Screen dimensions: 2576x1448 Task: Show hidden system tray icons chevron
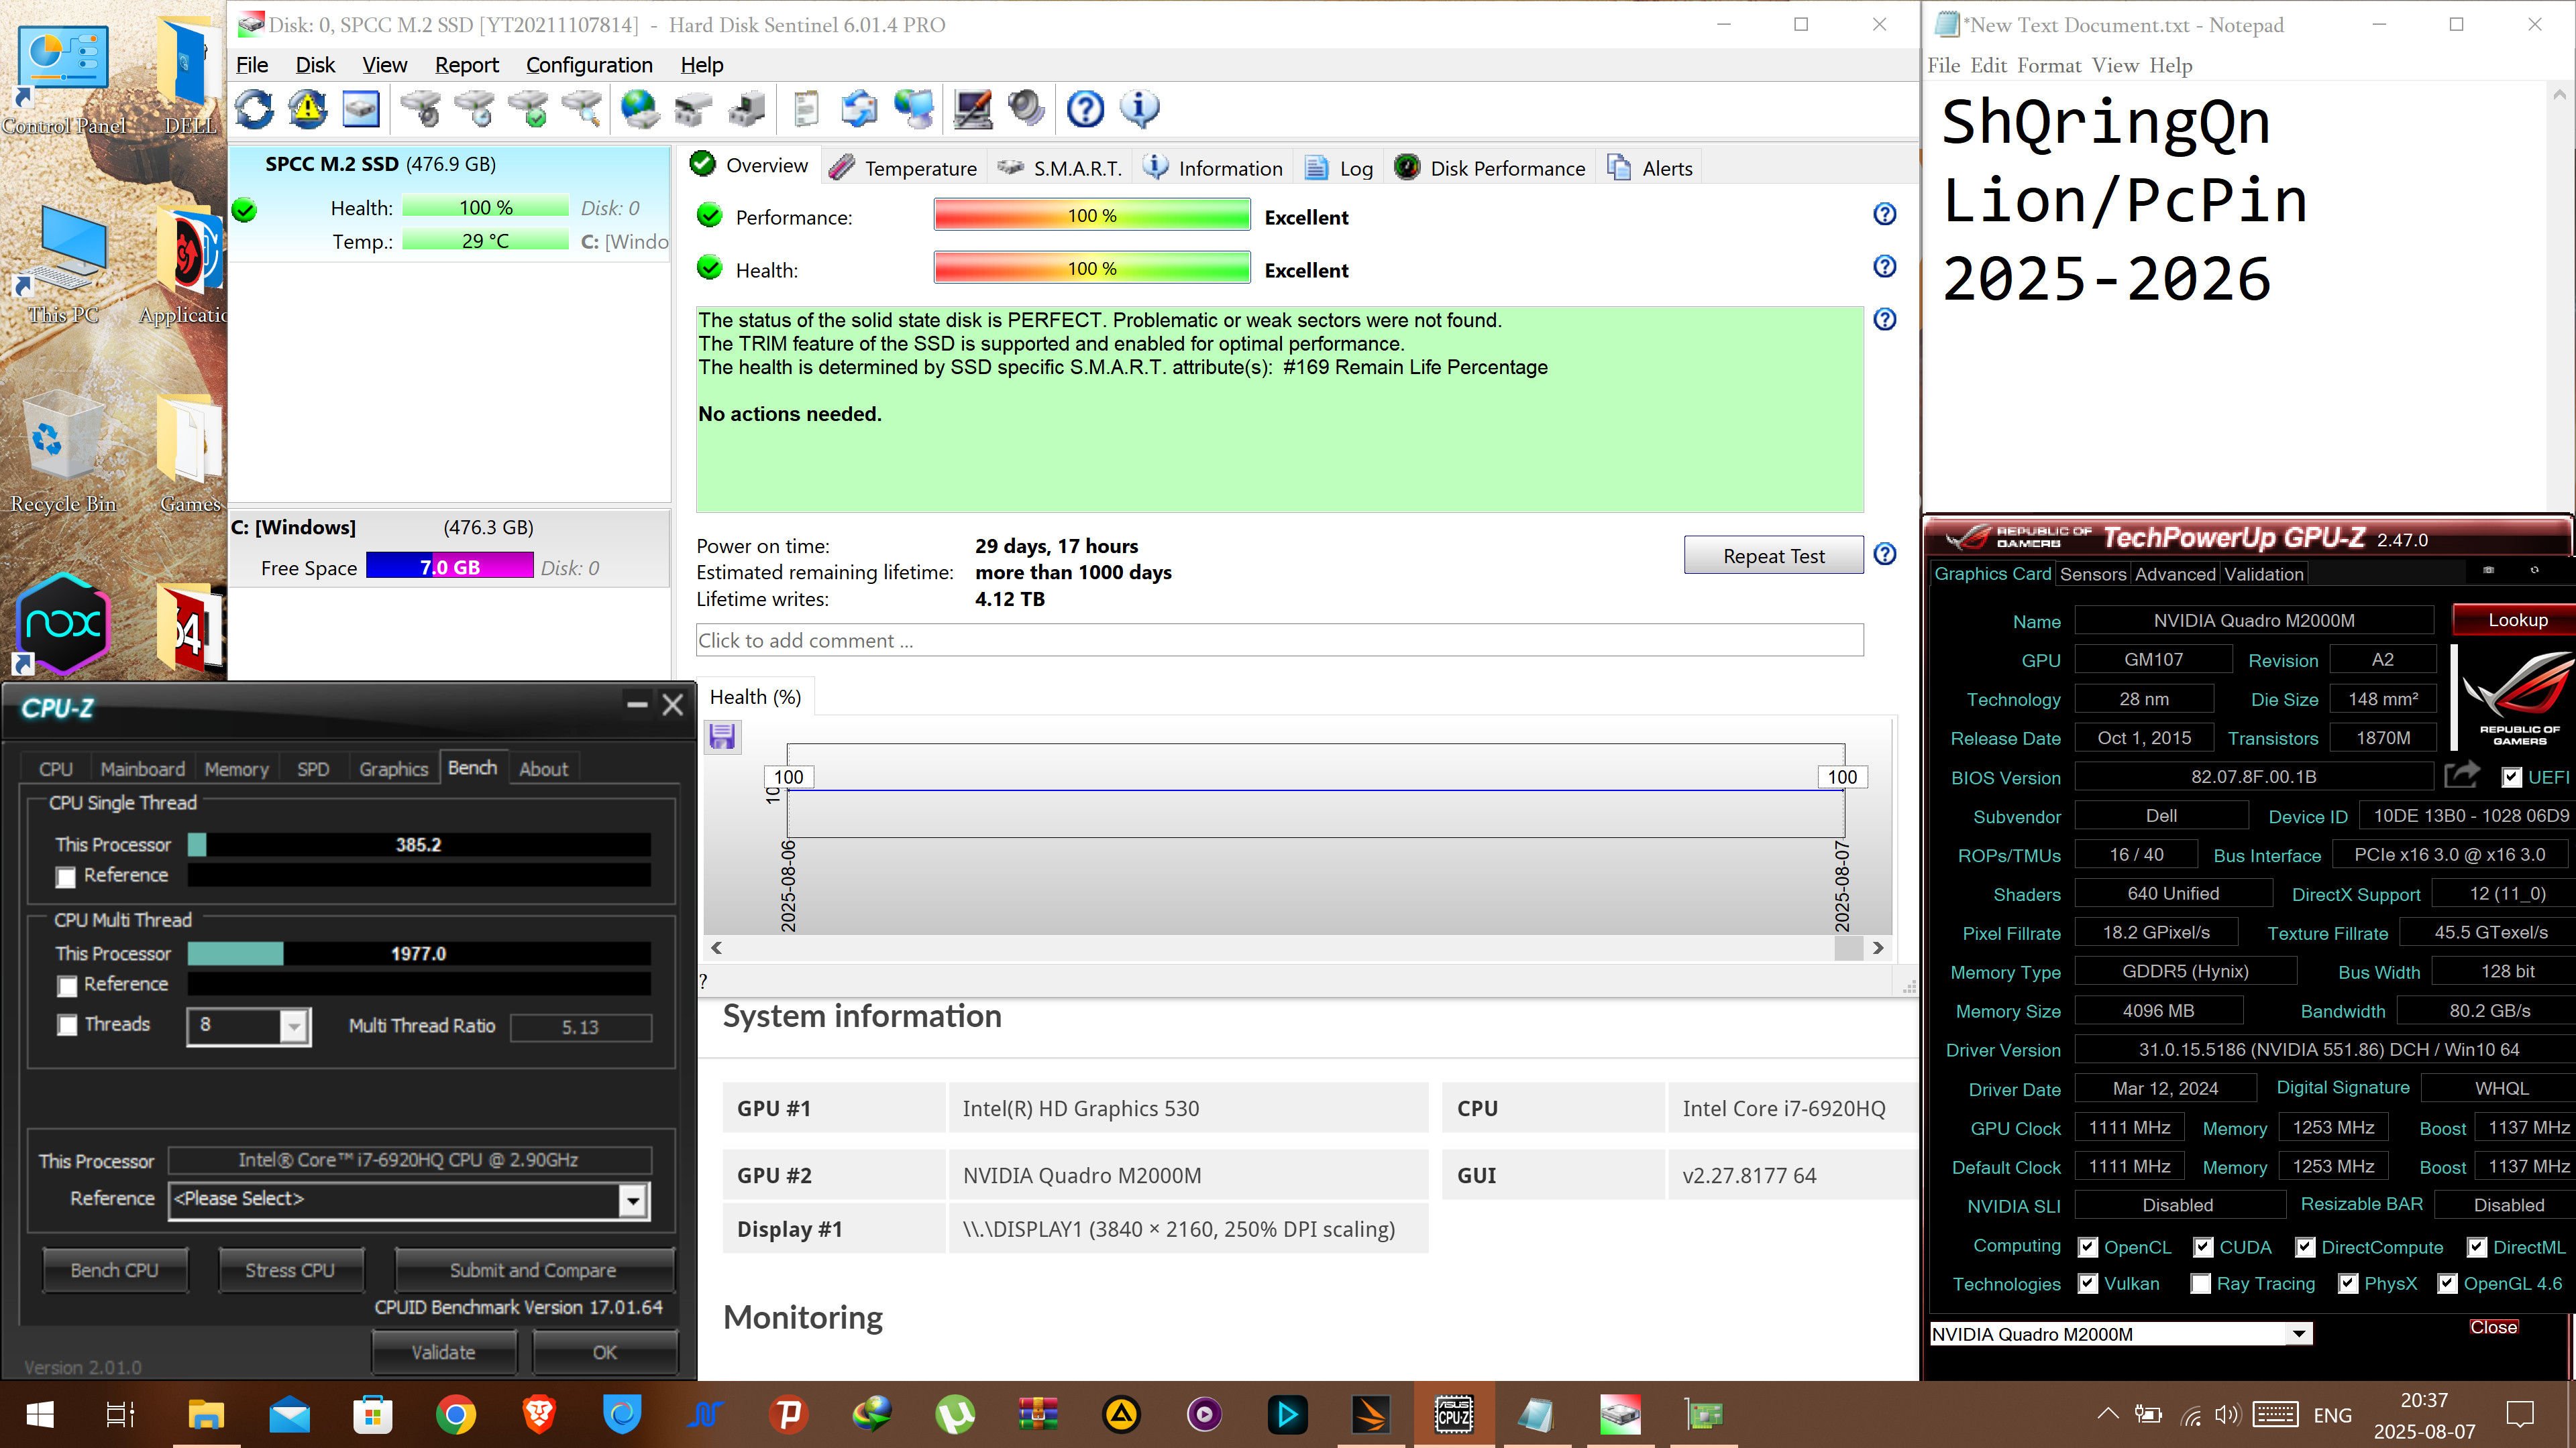[x=2108, y=1414]
